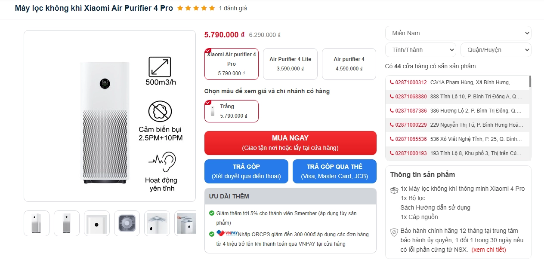
Task: Pick the Trắng color swatch option
Action: [x=232, y=111]
